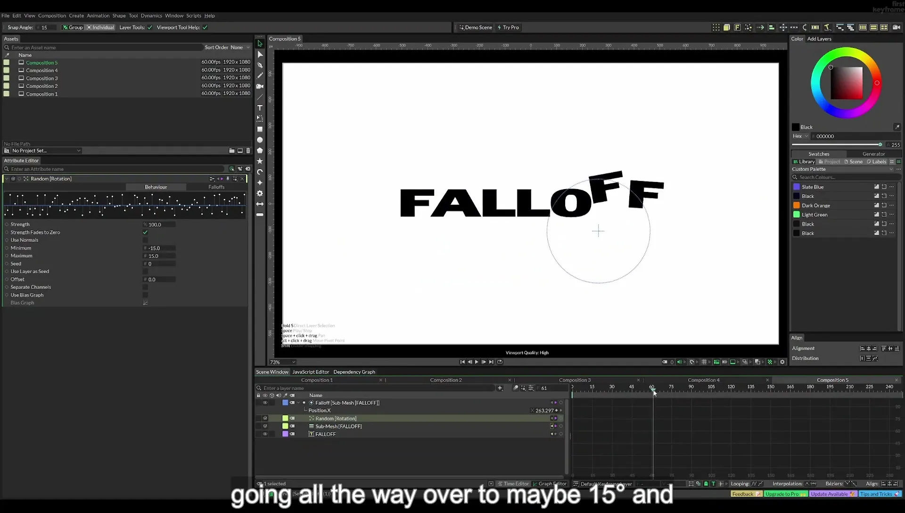Screen dimensions: 905x513
Task: Toggle visibility of FALLOFF text layer
Action: pos(265,434)
